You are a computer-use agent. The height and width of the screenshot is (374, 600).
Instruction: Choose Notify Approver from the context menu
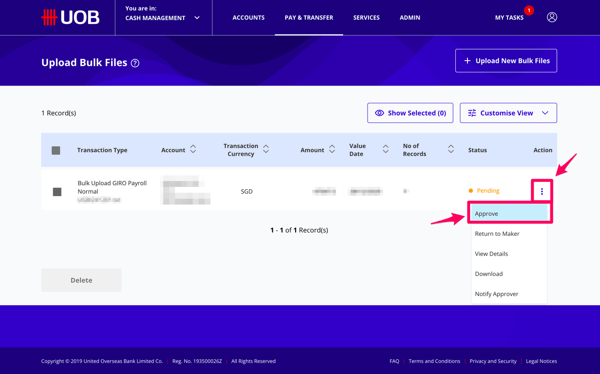click(496, 294)
